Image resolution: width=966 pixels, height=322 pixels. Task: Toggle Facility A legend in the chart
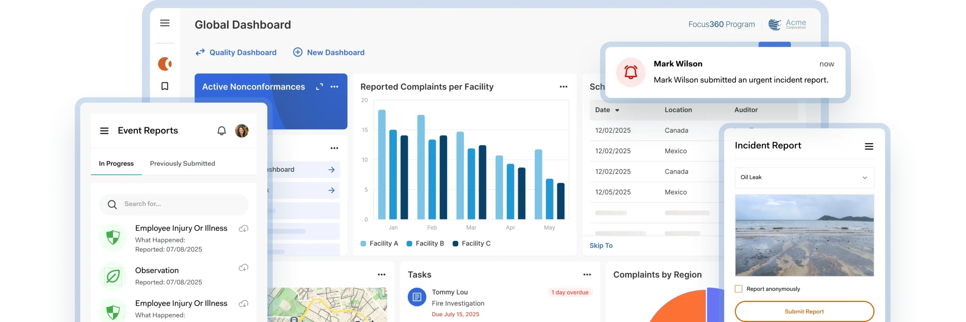[x=380, y=243]
